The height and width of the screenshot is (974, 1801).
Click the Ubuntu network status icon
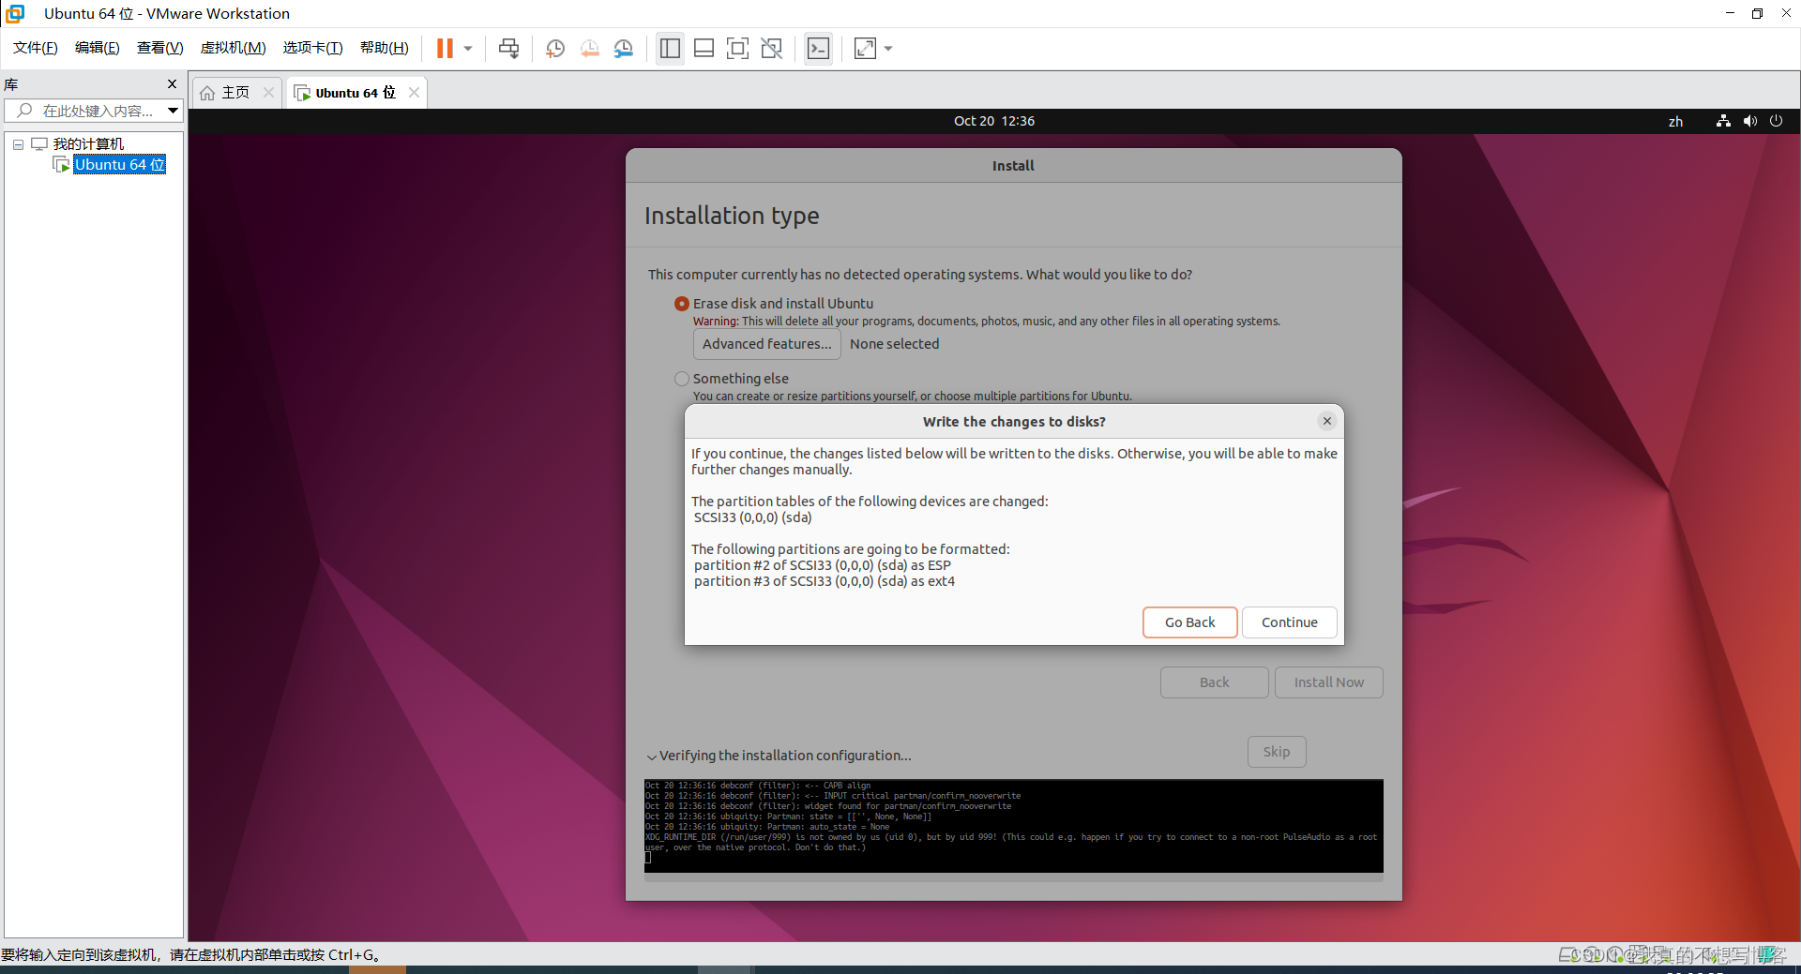1723,121
